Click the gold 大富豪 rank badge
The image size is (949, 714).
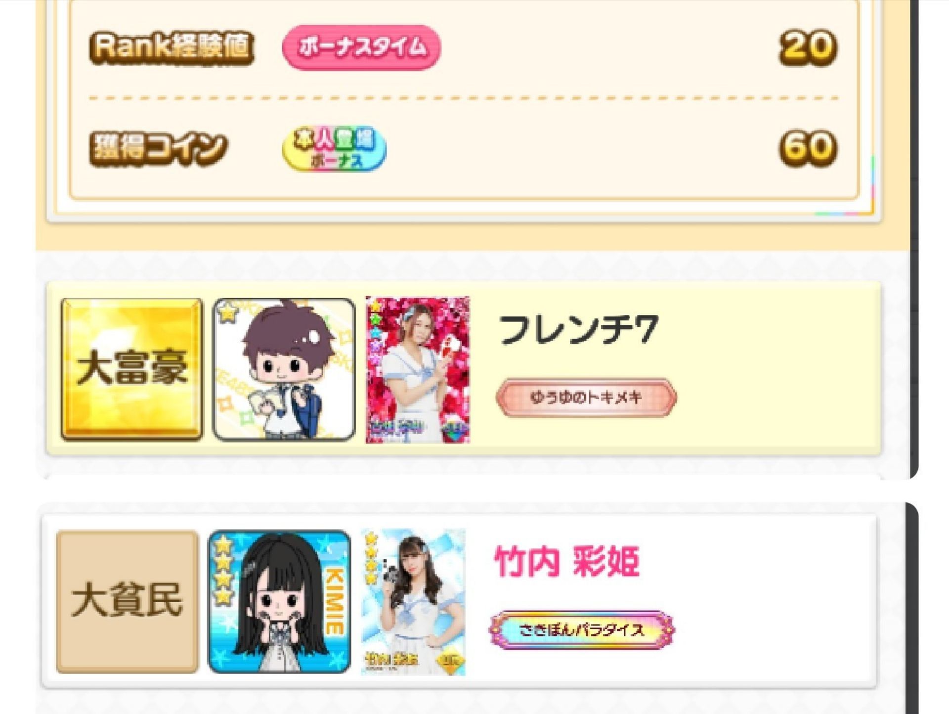pos(132,369)
